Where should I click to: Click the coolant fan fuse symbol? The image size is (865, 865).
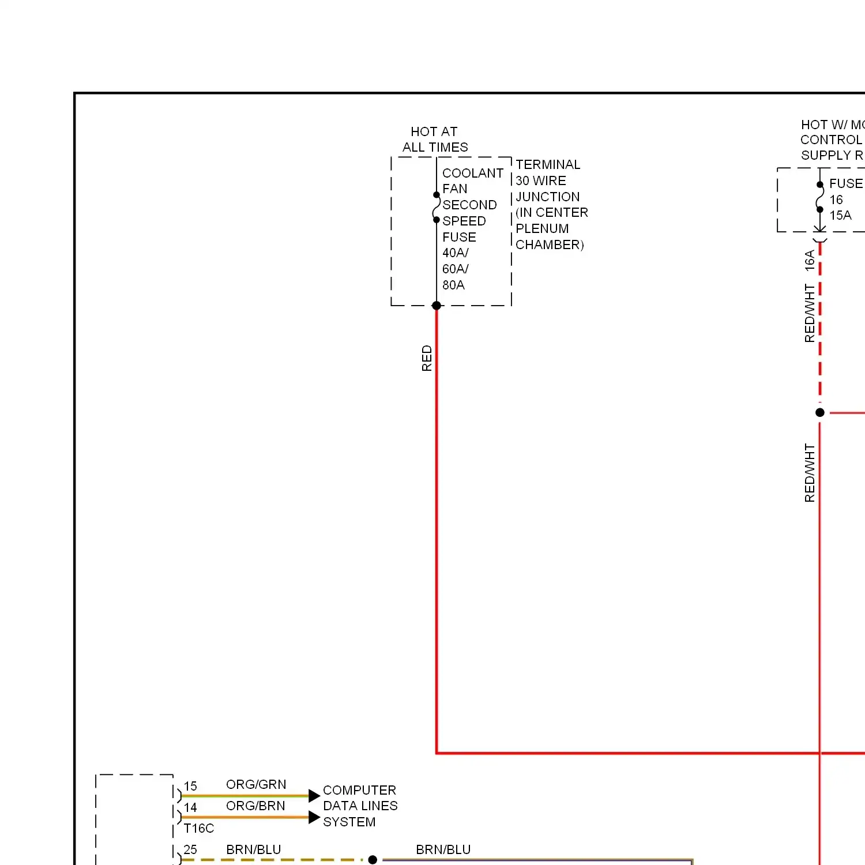[x=437, y=207]
